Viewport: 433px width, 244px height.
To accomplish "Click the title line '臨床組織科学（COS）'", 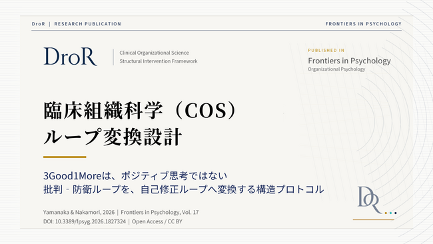I will (141, 111).
